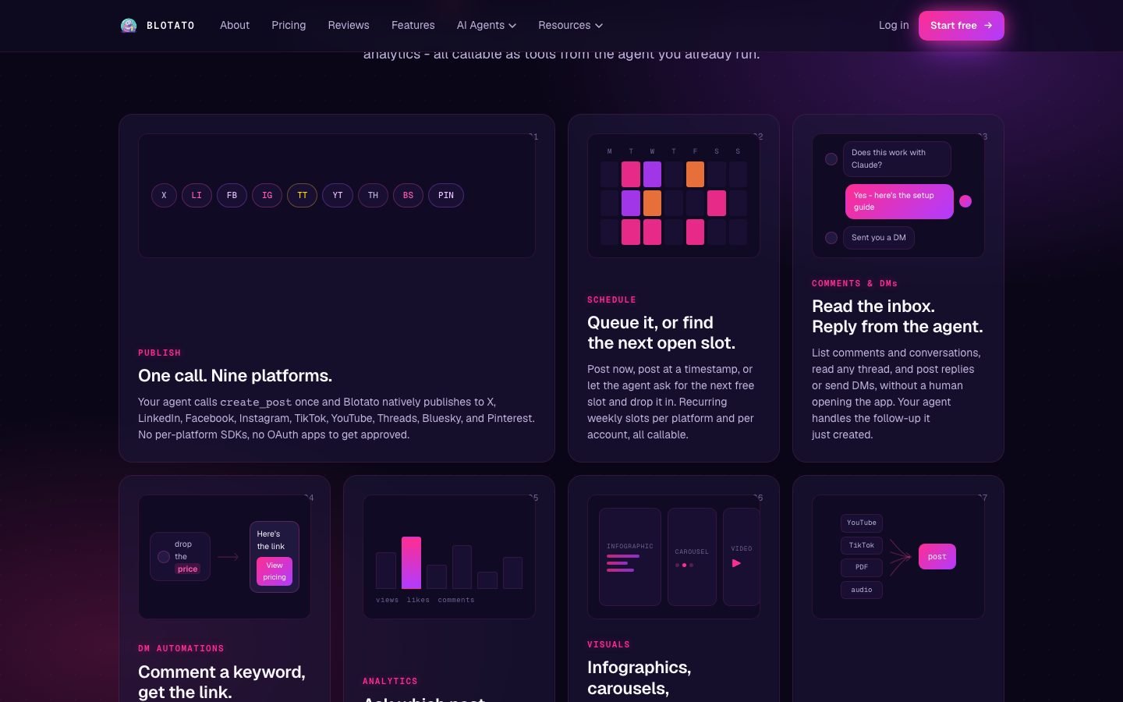The height and width of the screenshot is (702, 1123).
Task: Click the 'Read the inbox. Reply from the agent.' heading
Action: pyautogui.click(x=898, y=317)
